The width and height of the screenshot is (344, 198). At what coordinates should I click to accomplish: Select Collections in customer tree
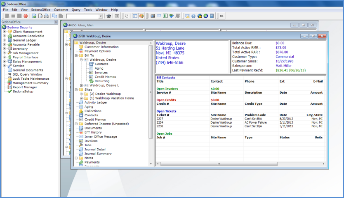coord(93,111)
